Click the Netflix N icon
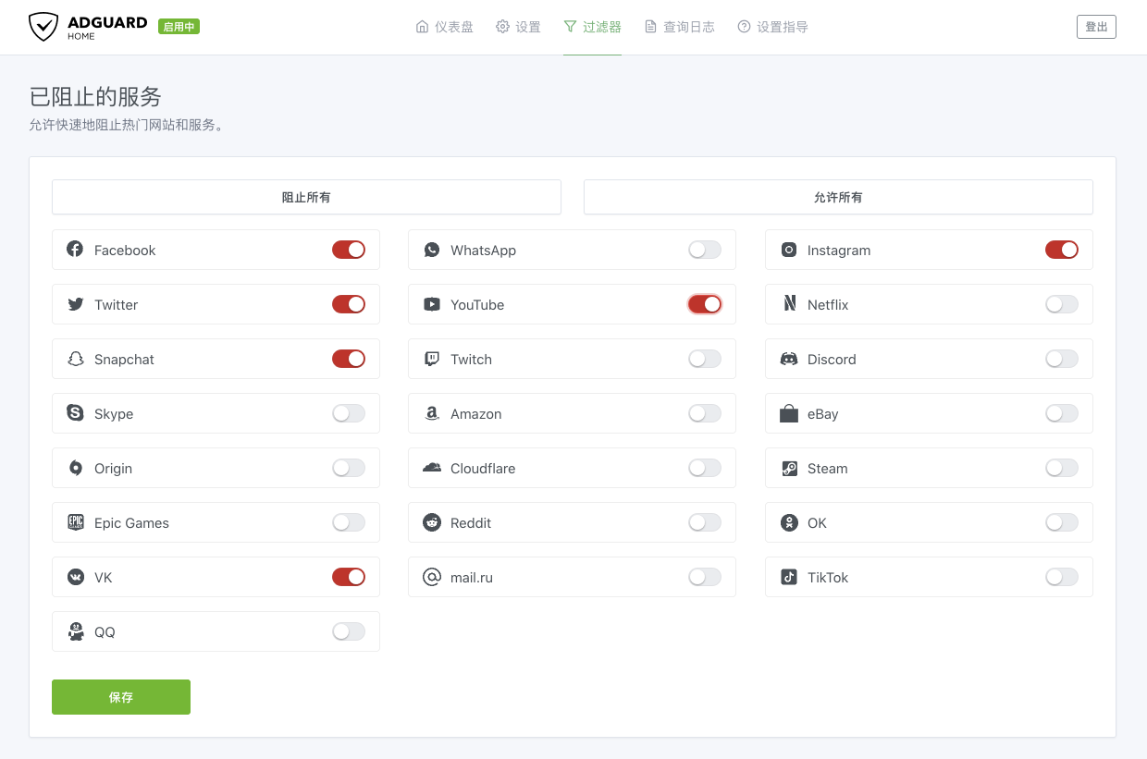The height and width of the screenshot is (759, 1147). (789, 304)
